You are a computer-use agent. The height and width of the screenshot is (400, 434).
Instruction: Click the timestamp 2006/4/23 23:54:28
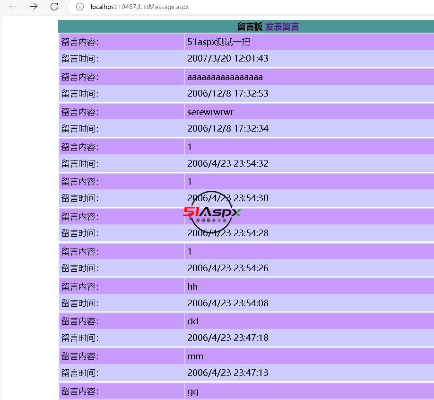click(x=228, y=233)
